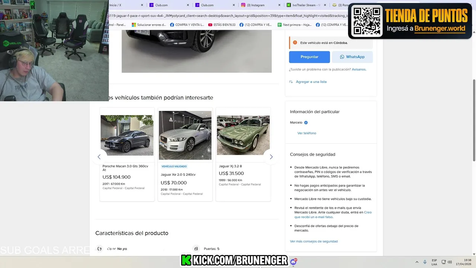Open the ESTÁS BIEN?6:33 YouTube bookmark
Viewport: 476px width, 268px height.
[x=222, y=25]
